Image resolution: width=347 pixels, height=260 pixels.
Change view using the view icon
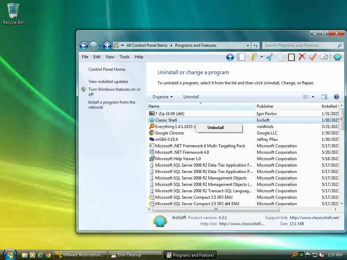pyautogui.click(x=306, y=97)
